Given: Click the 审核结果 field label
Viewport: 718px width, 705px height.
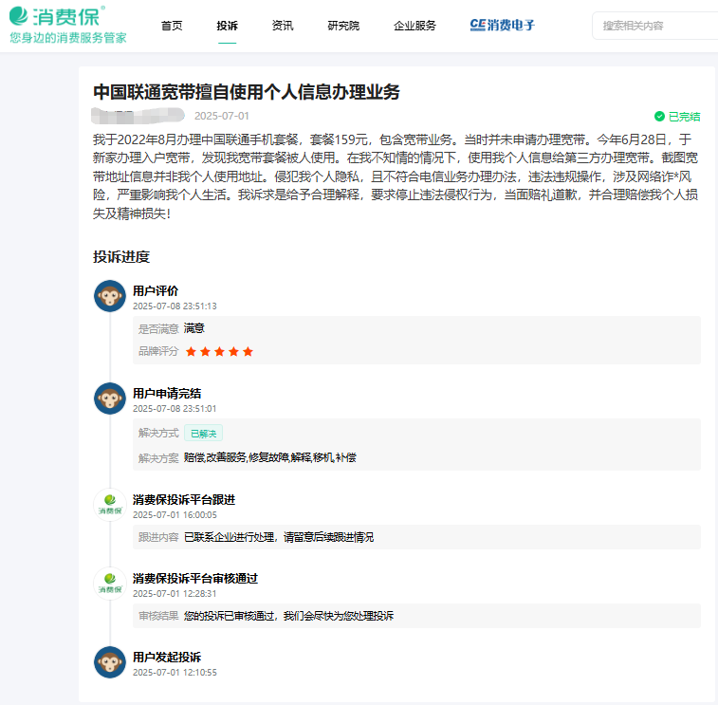Looking at the screenshot, I should tap(158, 616).
